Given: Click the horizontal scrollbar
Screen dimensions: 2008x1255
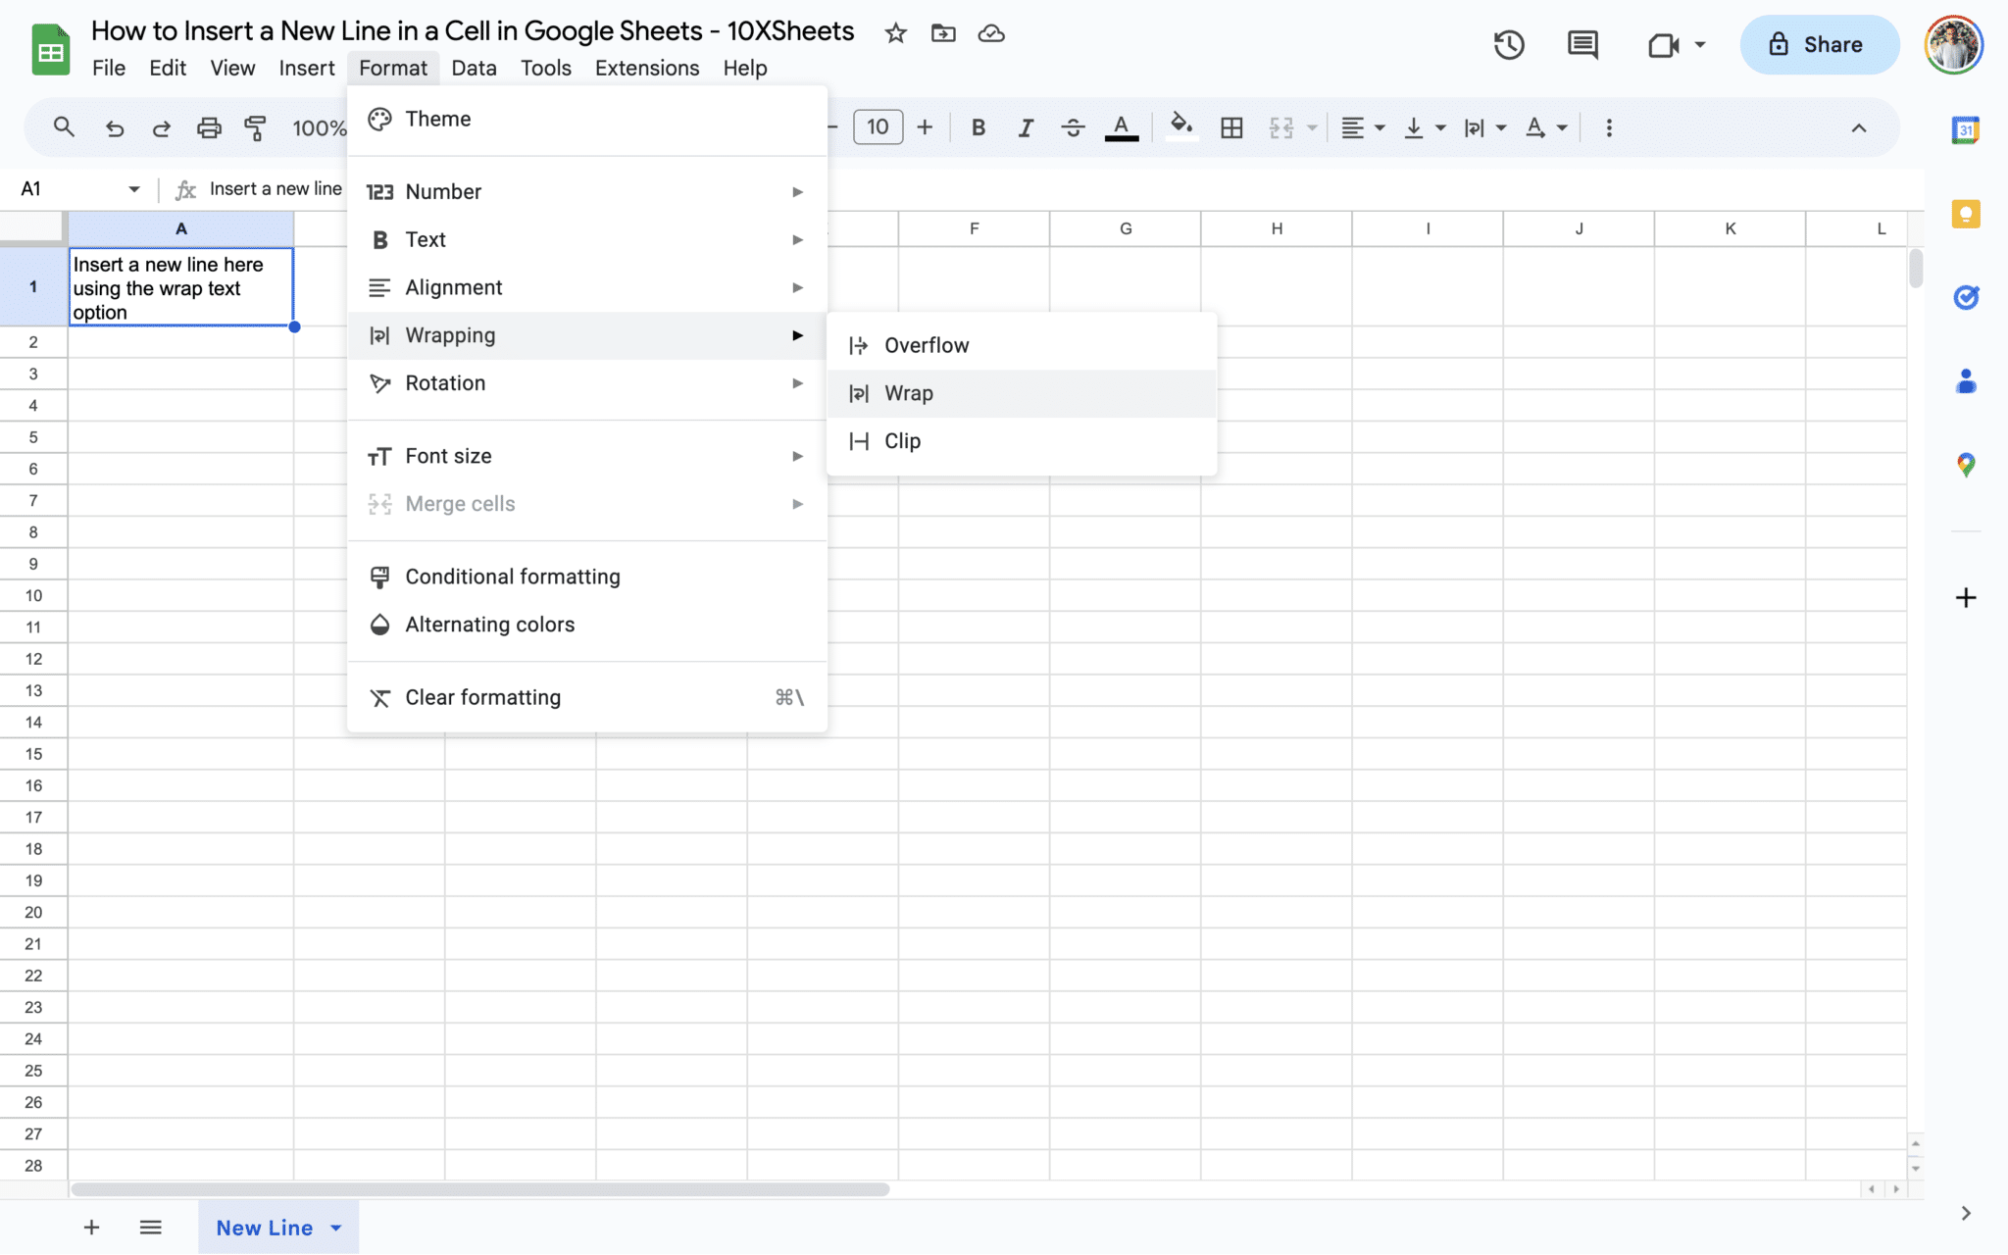Looking at the screenshot, I should coord(479,1189).
